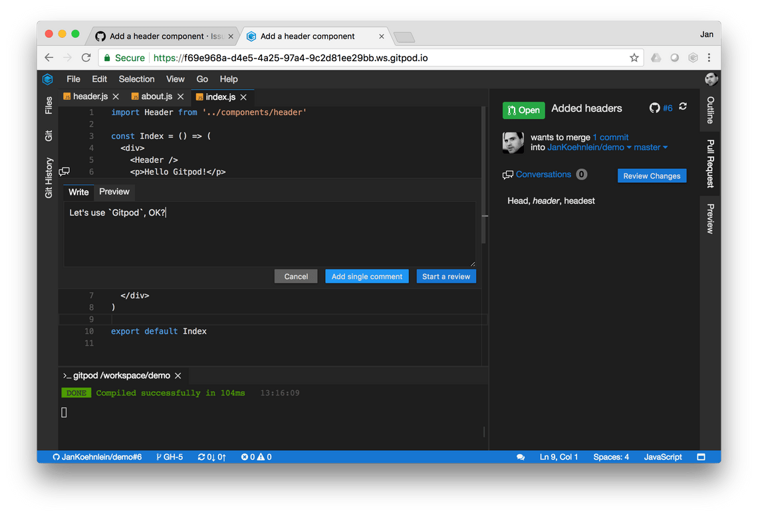The image size is (758, 516).
Task: Open the #6 pull request link
Action: [668, 108]
